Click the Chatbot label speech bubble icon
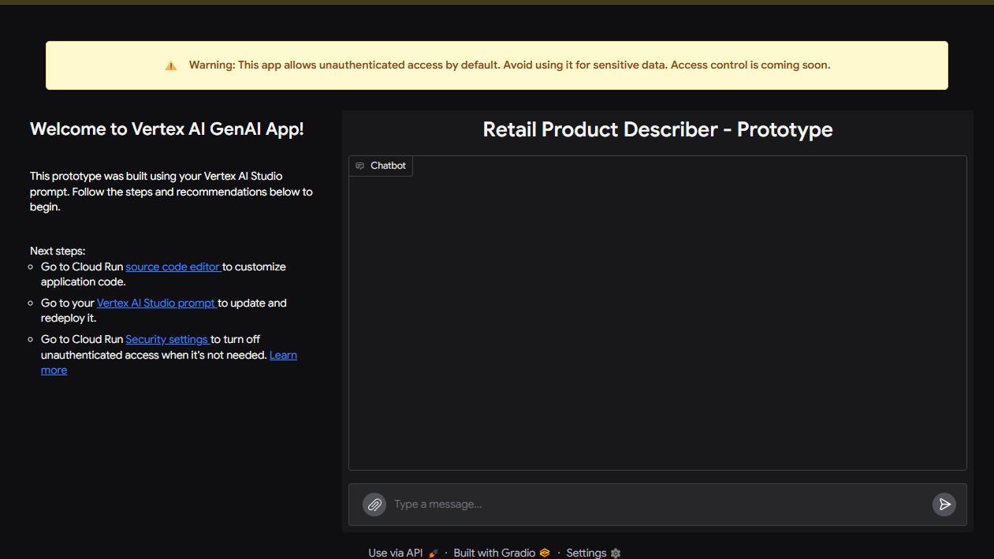994x559 pixels. click(x=360, y=166)
